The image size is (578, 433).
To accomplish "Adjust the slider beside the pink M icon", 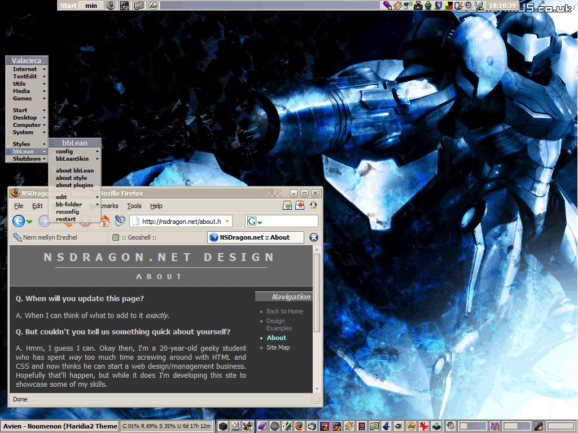I will coord(517,426).
